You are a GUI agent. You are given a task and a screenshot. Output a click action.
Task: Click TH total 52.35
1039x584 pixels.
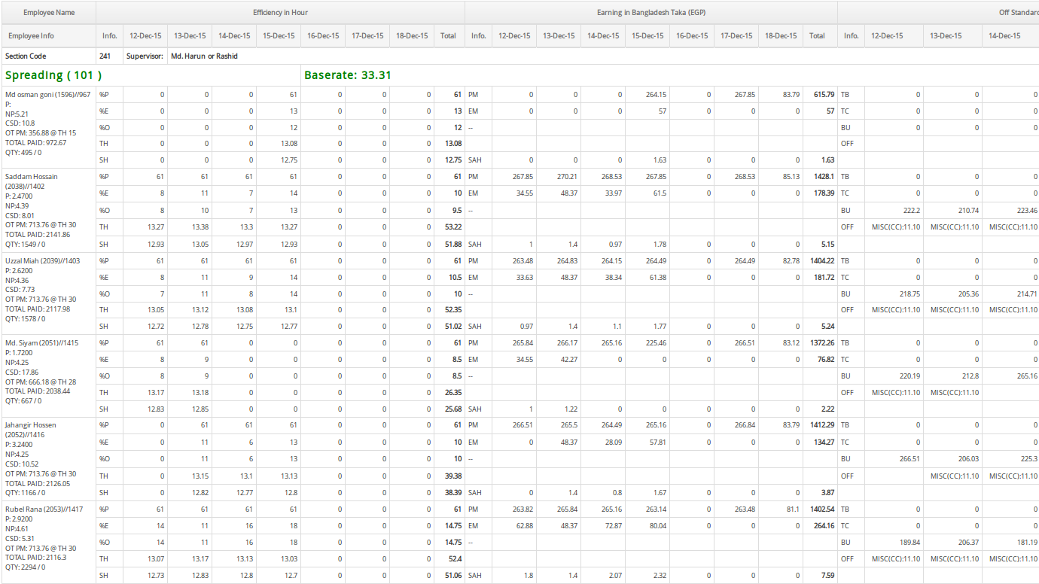point(453,309)
